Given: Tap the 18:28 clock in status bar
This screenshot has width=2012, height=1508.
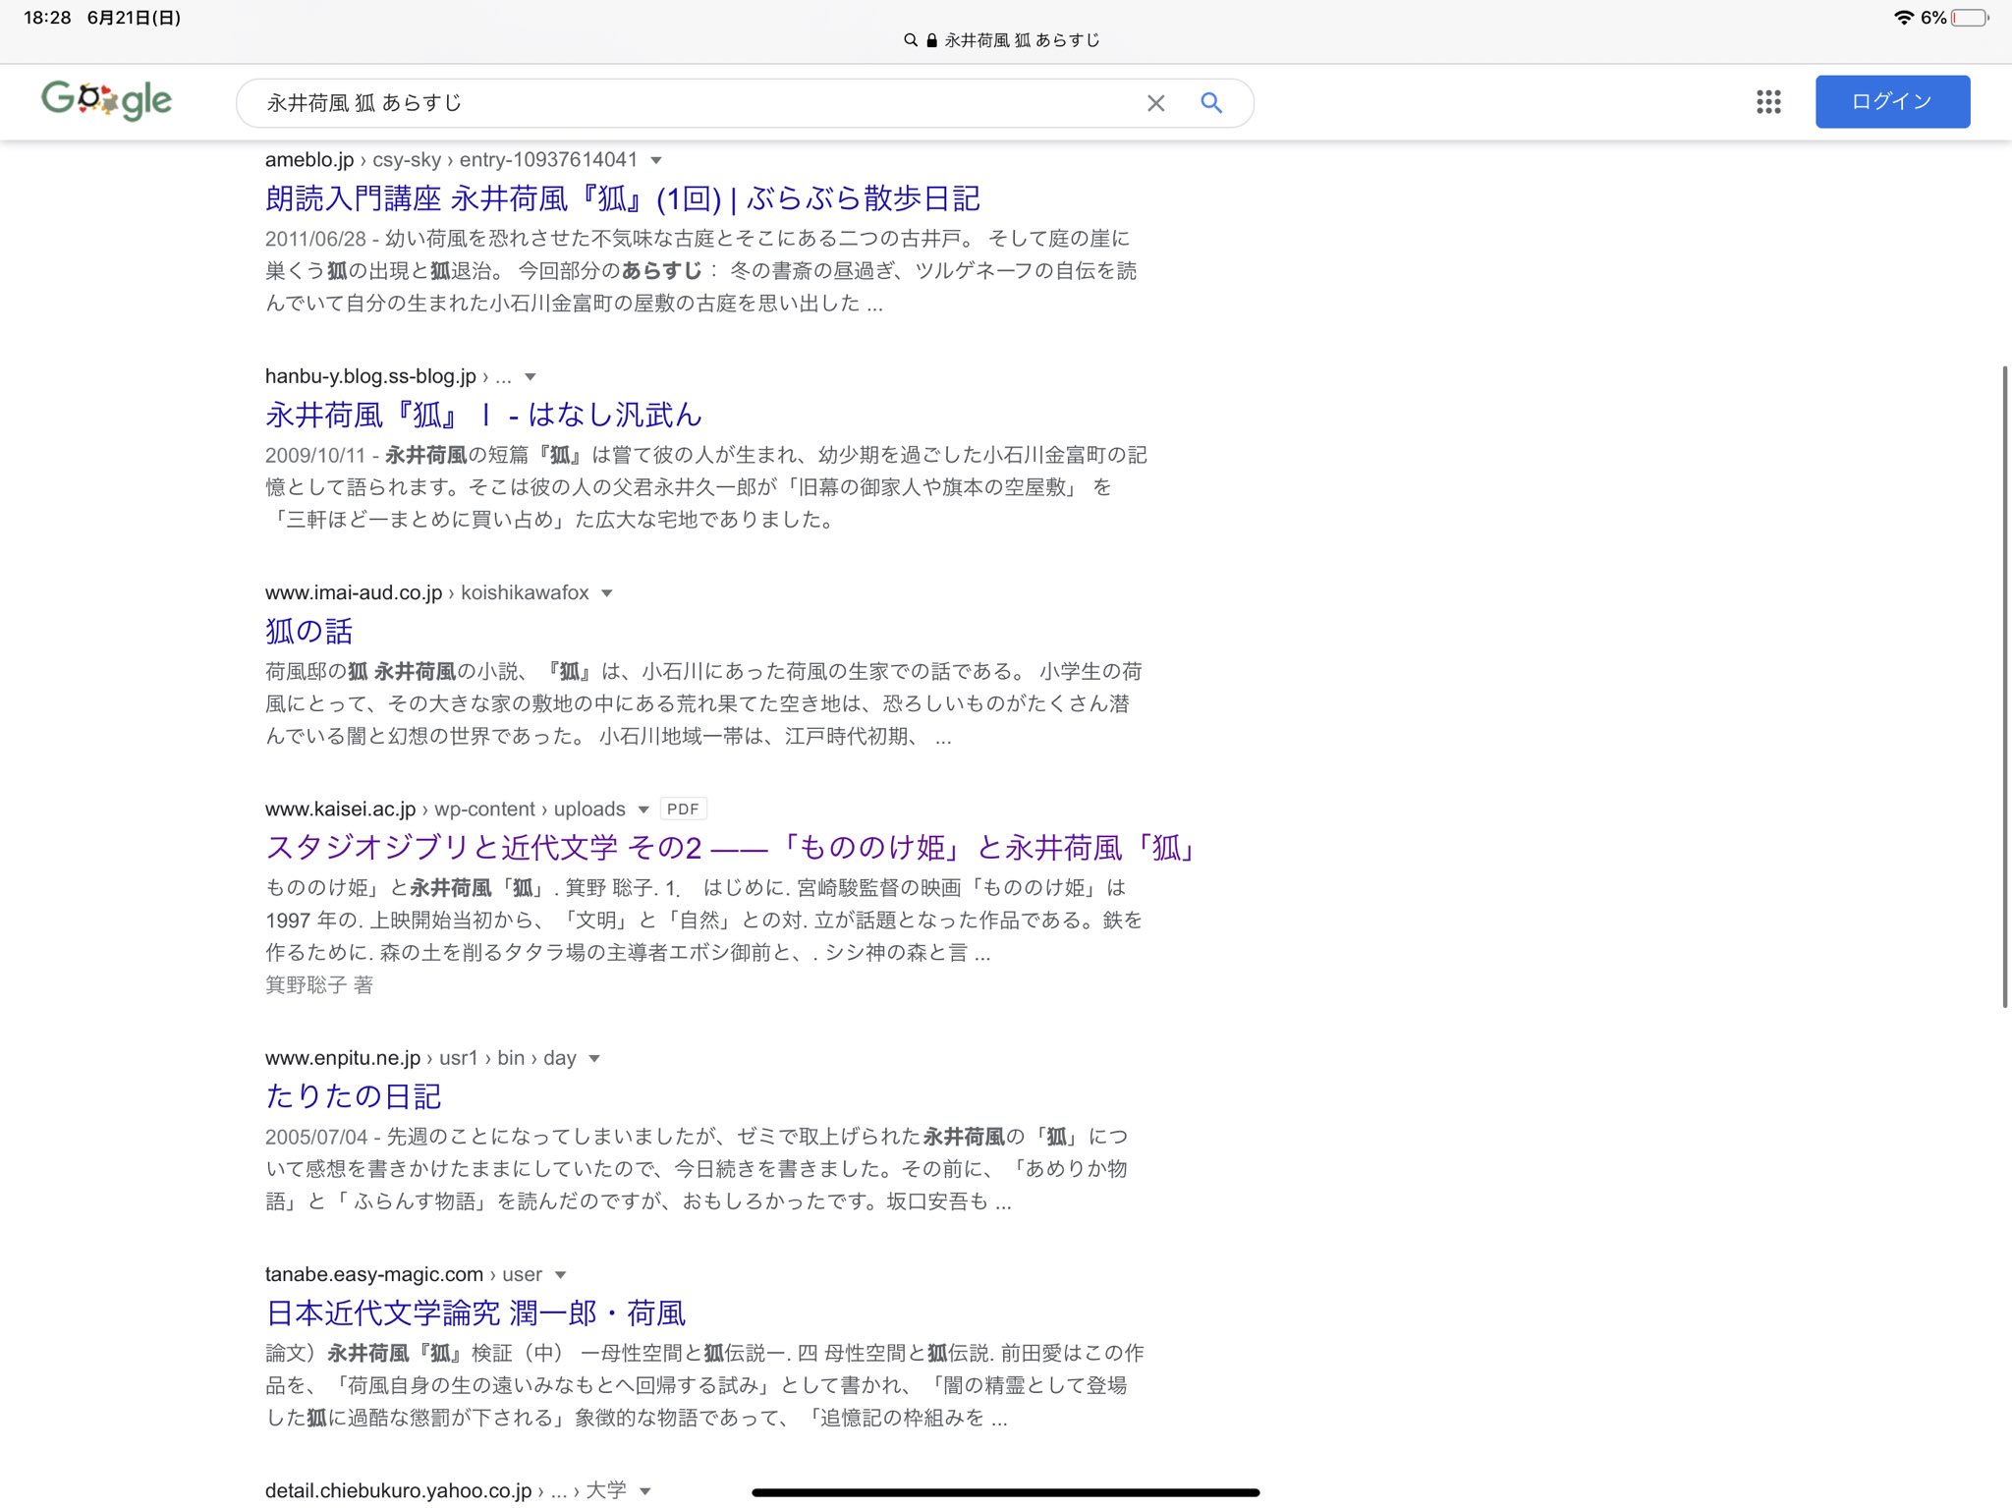Looking at the screenshot, I should coord(47,18).
